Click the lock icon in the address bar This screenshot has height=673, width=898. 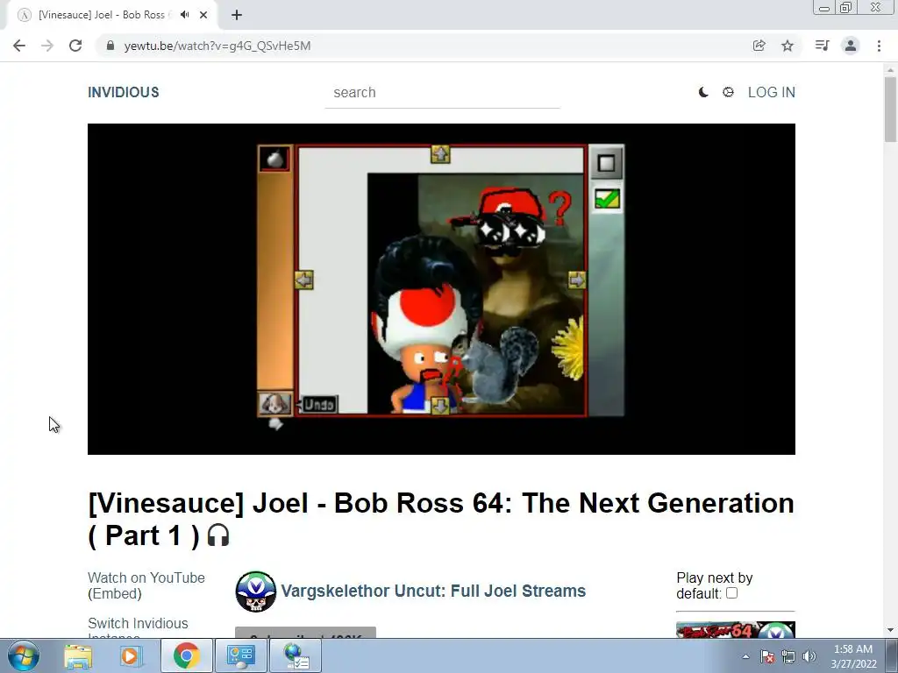pos(110,46)
